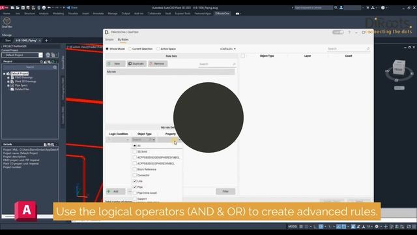Collapse the Object Type dropdown arrow
The image size is (417, 235).
[x=154, y=140]
